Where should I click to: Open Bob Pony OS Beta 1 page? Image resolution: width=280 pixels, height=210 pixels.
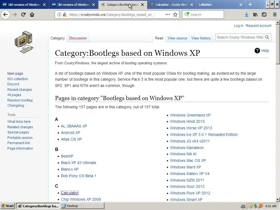coord(78,176)
